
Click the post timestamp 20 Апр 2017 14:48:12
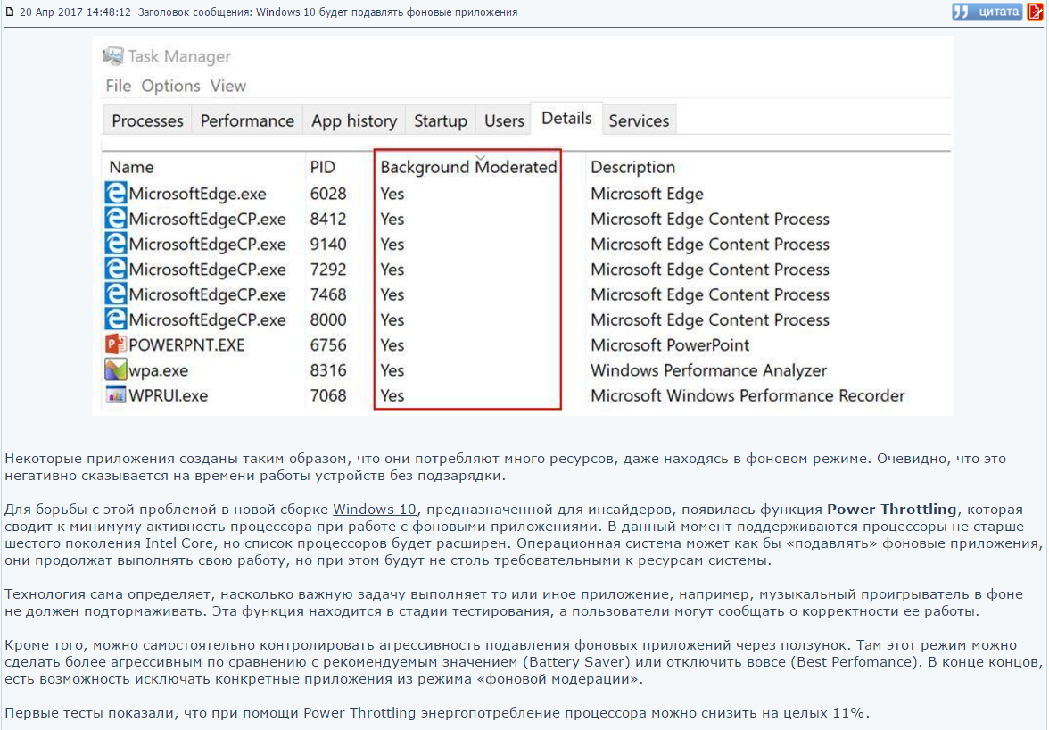(75, 12)
